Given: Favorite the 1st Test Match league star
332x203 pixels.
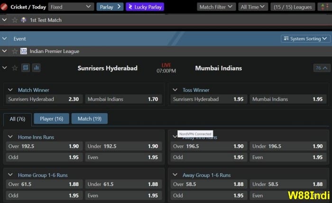Looking at the screenshot, I should tap(15, 20).
